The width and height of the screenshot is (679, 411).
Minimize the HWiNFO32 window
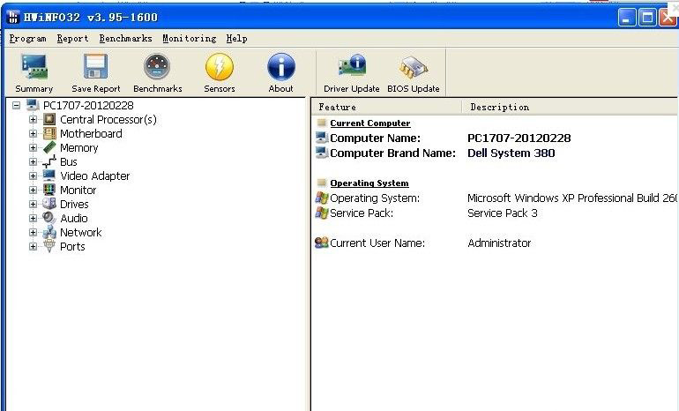coord(627,18)
